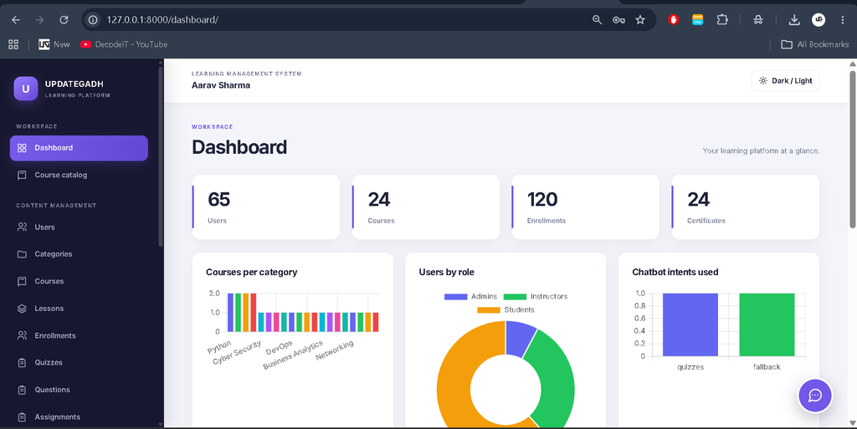Open Questions in the sidebar
This screenshot has width=857, height=429.
point(79,390)
